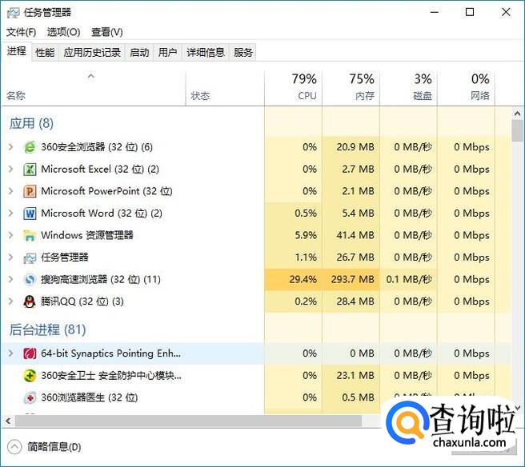Click the 0.1 MB/秒 disk cell
Screen dimensions: 525x467
pos(409,279)
